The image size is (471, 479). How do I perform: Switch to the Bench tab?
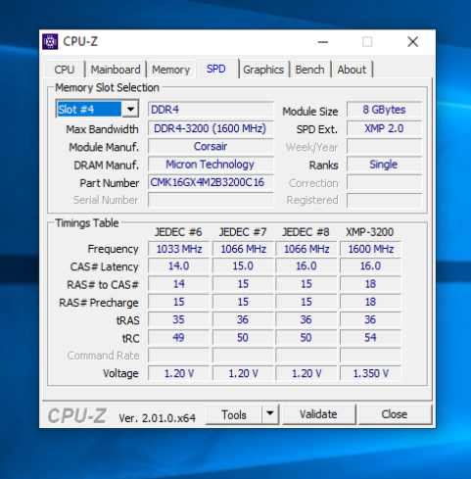(309, 70)
